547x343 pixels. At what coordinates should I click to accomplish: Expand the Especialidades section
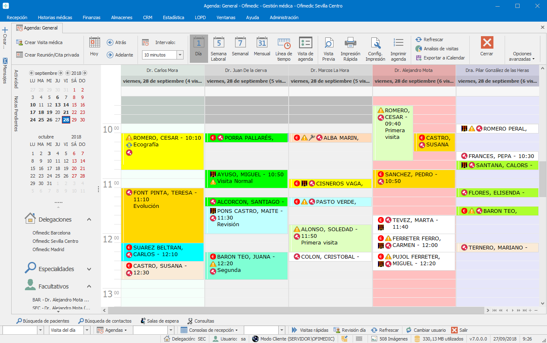pyautogui.click(x=89, y=269)
